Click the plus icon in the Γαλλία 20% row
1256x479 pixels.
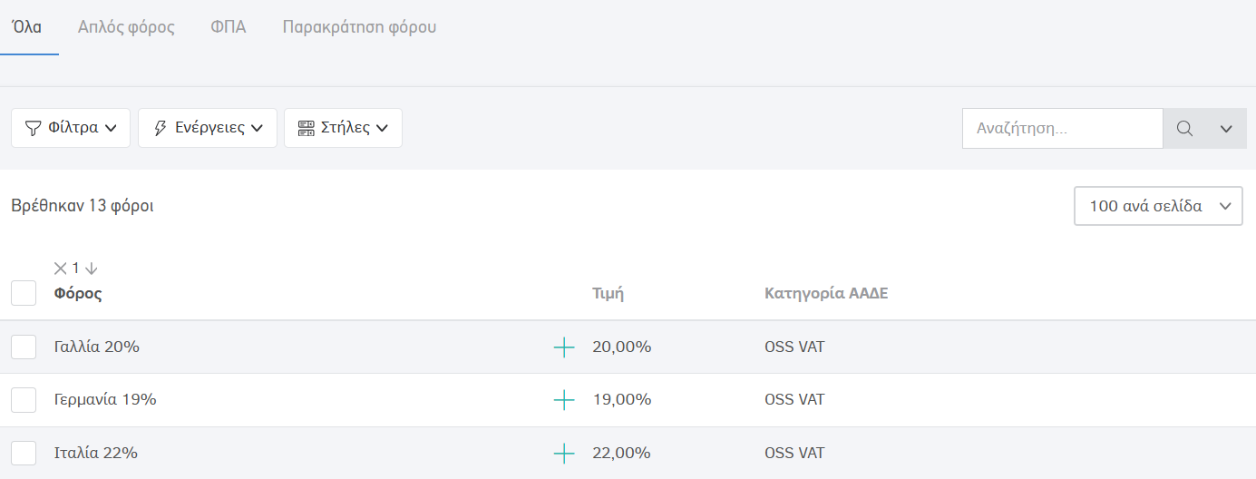[x=564, y=347]
